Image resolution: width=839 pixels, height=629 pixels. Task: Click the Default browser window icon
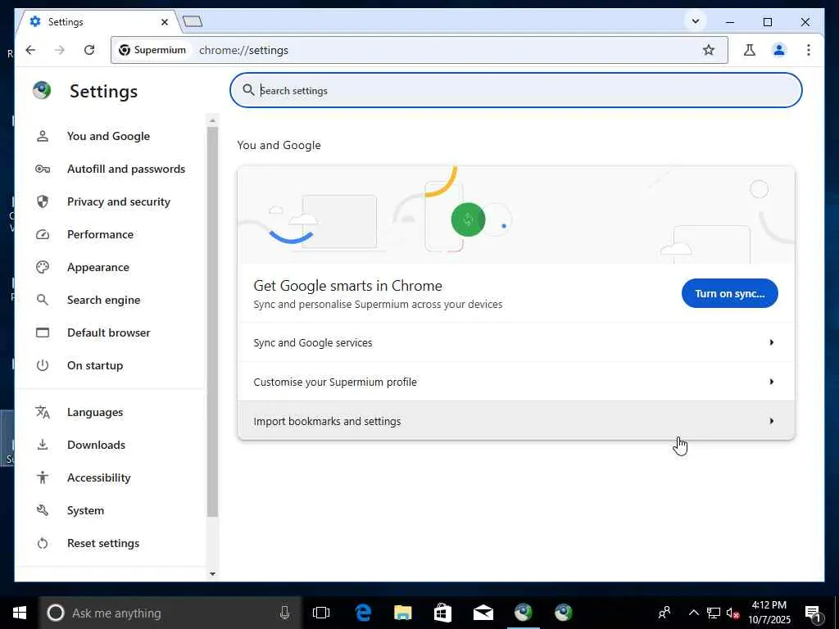[43, 333]
